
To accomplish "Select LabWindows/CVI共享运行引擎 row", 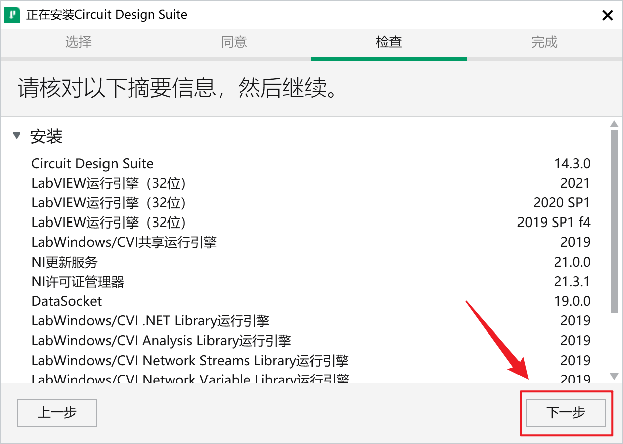I will click(310, 242).
